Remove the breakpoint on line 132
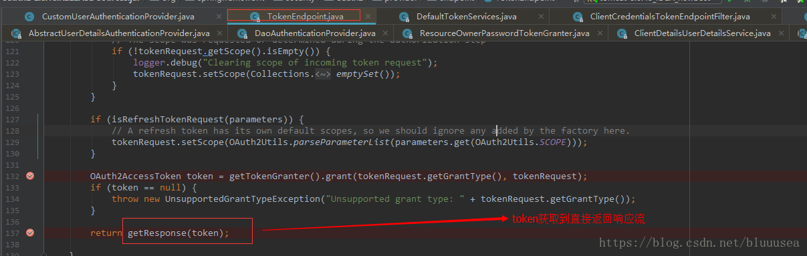 pos(30,176)
